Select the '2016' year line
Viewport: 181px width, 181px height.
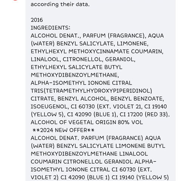pyautogui.click(x=37, y=20)
